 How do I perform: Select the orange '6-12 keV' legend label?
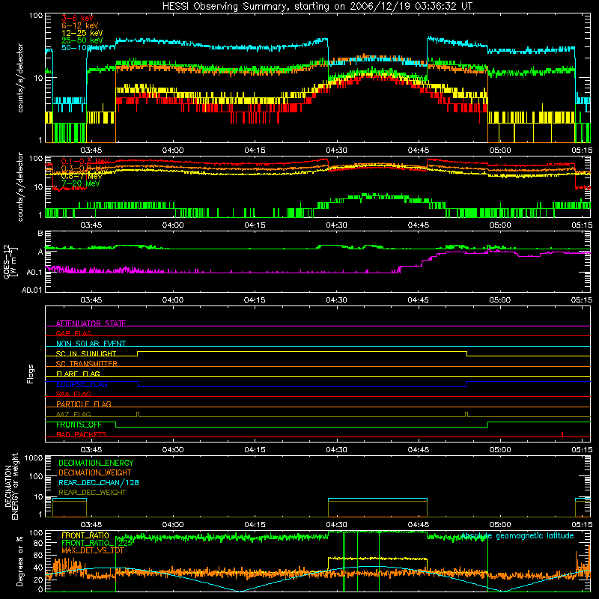(x=80, y=25)
